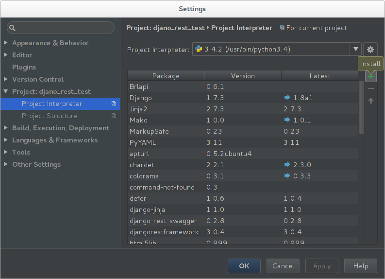
Task: Click the Python logo in interpreter field
Action: point(199,49)
